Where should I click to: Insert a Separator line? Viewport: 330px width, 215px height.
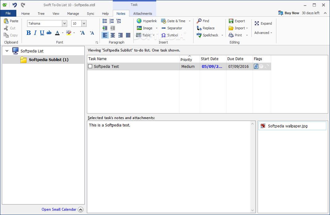pyautogui.click(x=172, y=28)
